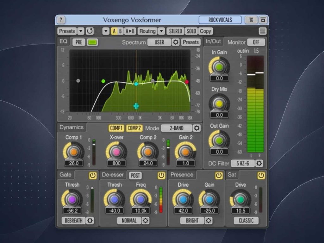Screen dimensions: 324x243
Task: Toggle the Sat power button
Action: (261, 175)
